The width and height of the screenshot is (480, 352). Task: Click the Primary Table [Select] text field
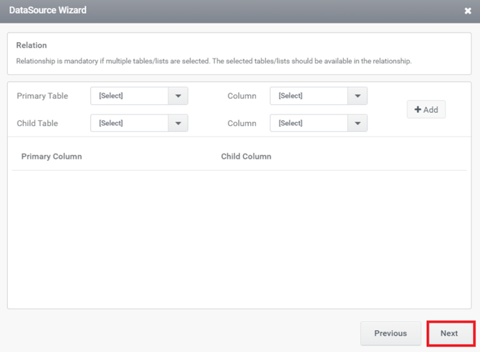pos(130,96)
